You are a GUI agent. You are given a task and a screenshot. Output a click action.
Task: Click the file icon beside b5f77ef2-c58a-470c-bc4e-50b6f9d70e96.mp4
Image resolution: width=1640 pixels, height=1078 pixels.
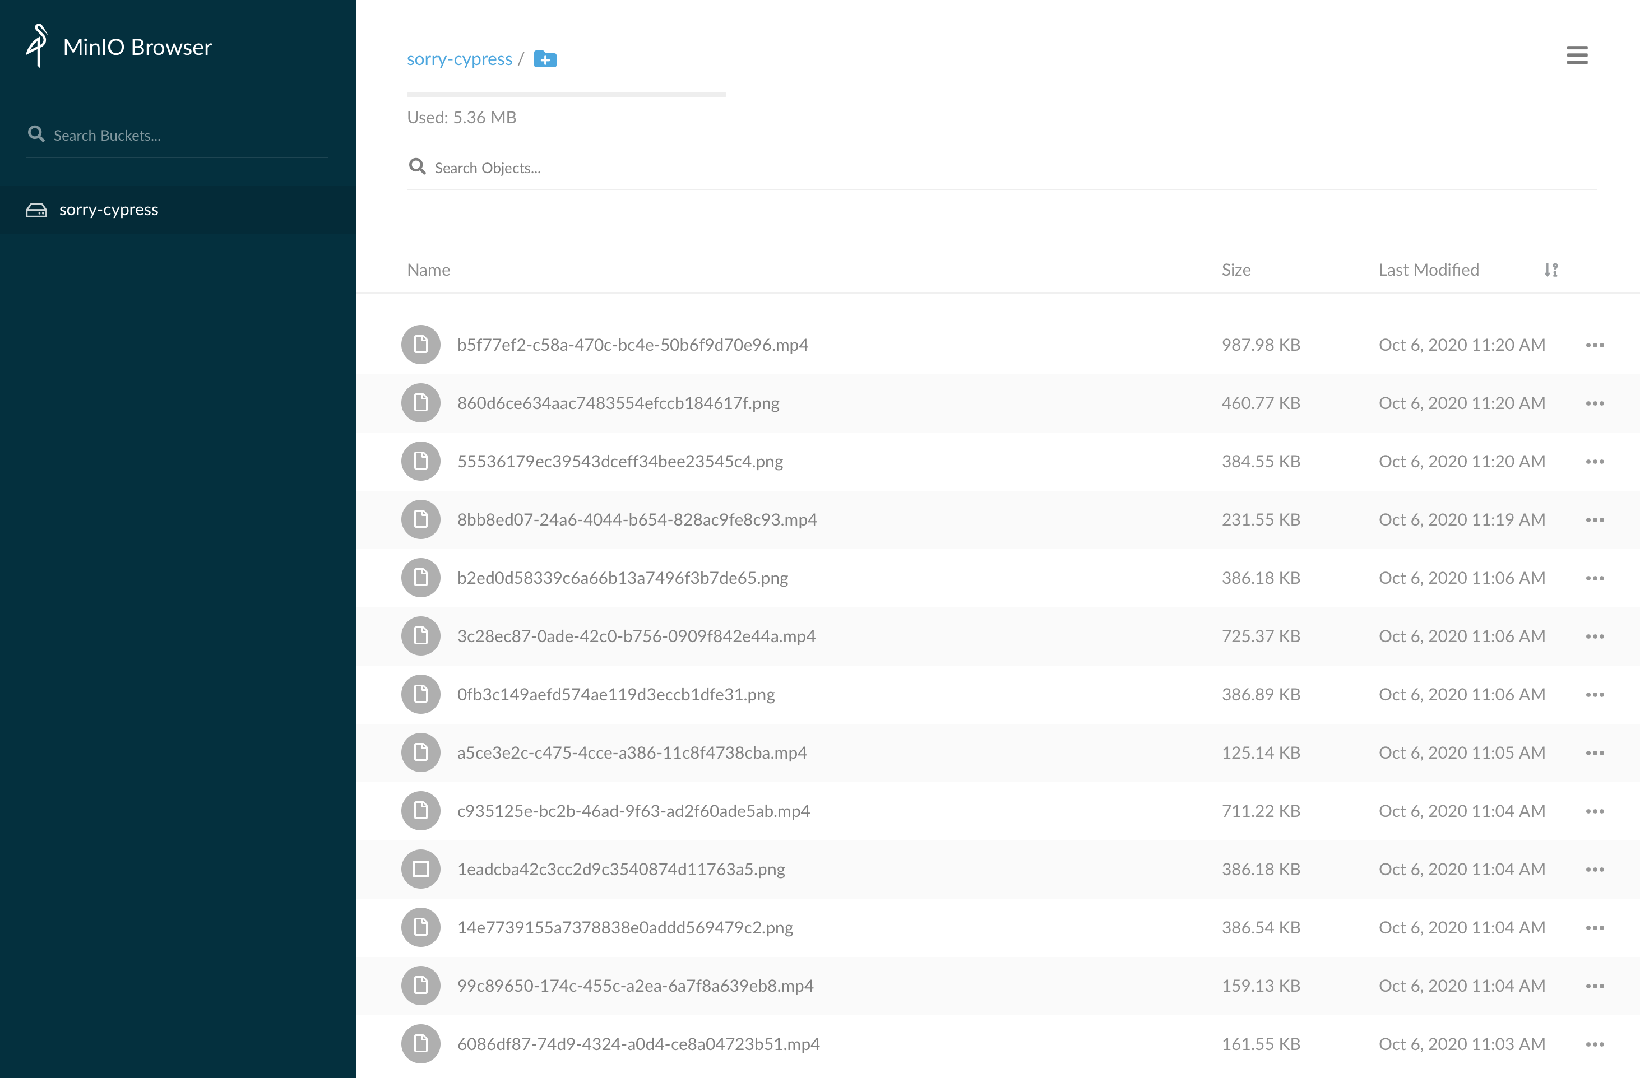pyautogui.click(x=420, y=345)
